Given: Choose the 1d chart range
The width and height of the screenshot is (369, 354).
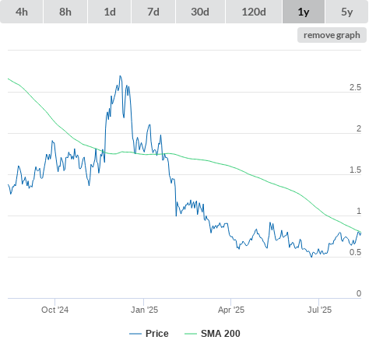Looking at the screenshot, I should (x=110, y=12).
